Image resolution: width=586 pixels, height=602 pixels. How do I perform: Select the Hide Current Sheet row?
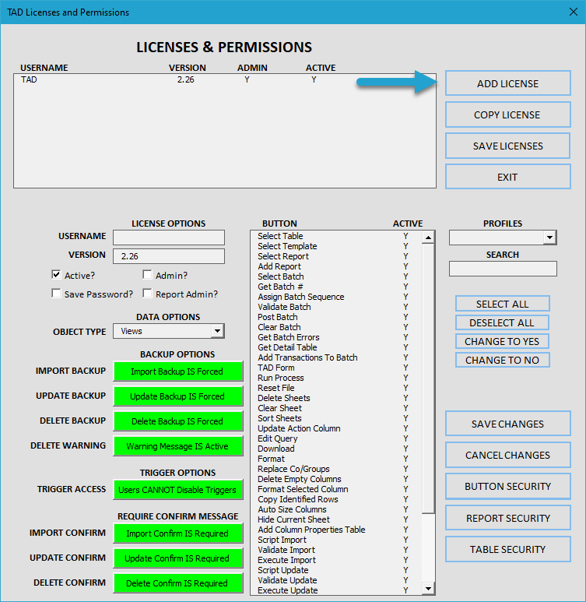pyautogui.click(x=335, y=519)
